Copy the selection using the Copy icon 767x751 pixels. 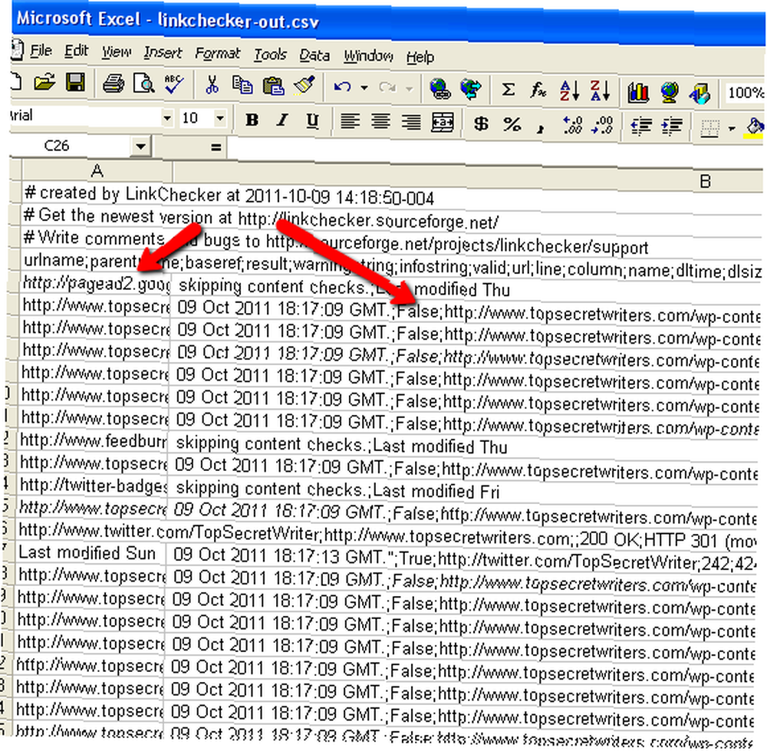242,85
